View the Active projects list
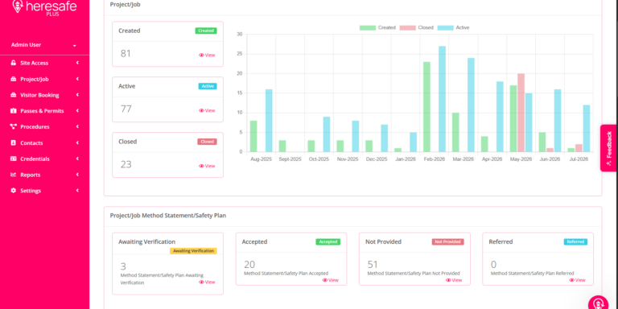Viewport: 618px width, 309px height. pyautogui.click(x=207, y=111)
